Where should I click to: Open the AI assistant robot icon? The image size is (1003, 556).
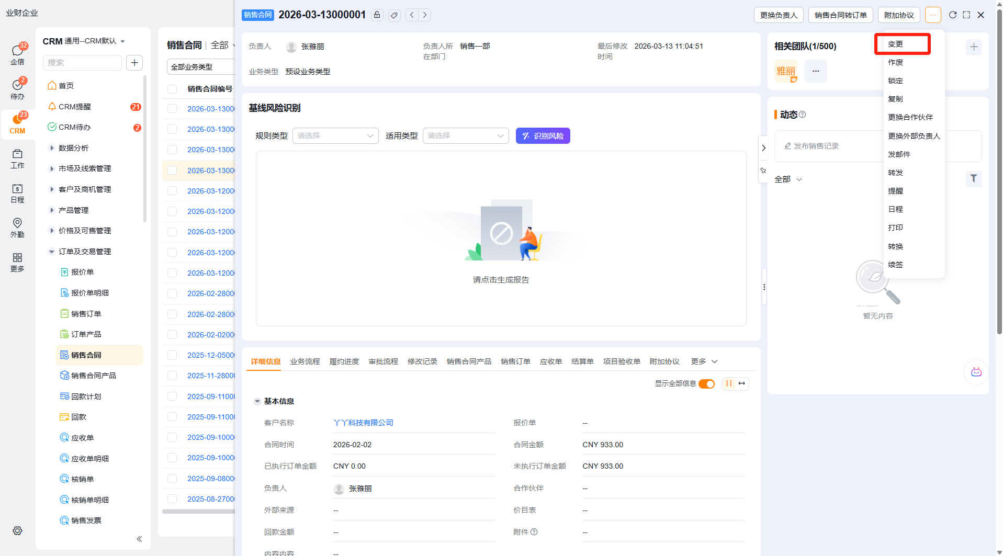click(x=976, y=372)
